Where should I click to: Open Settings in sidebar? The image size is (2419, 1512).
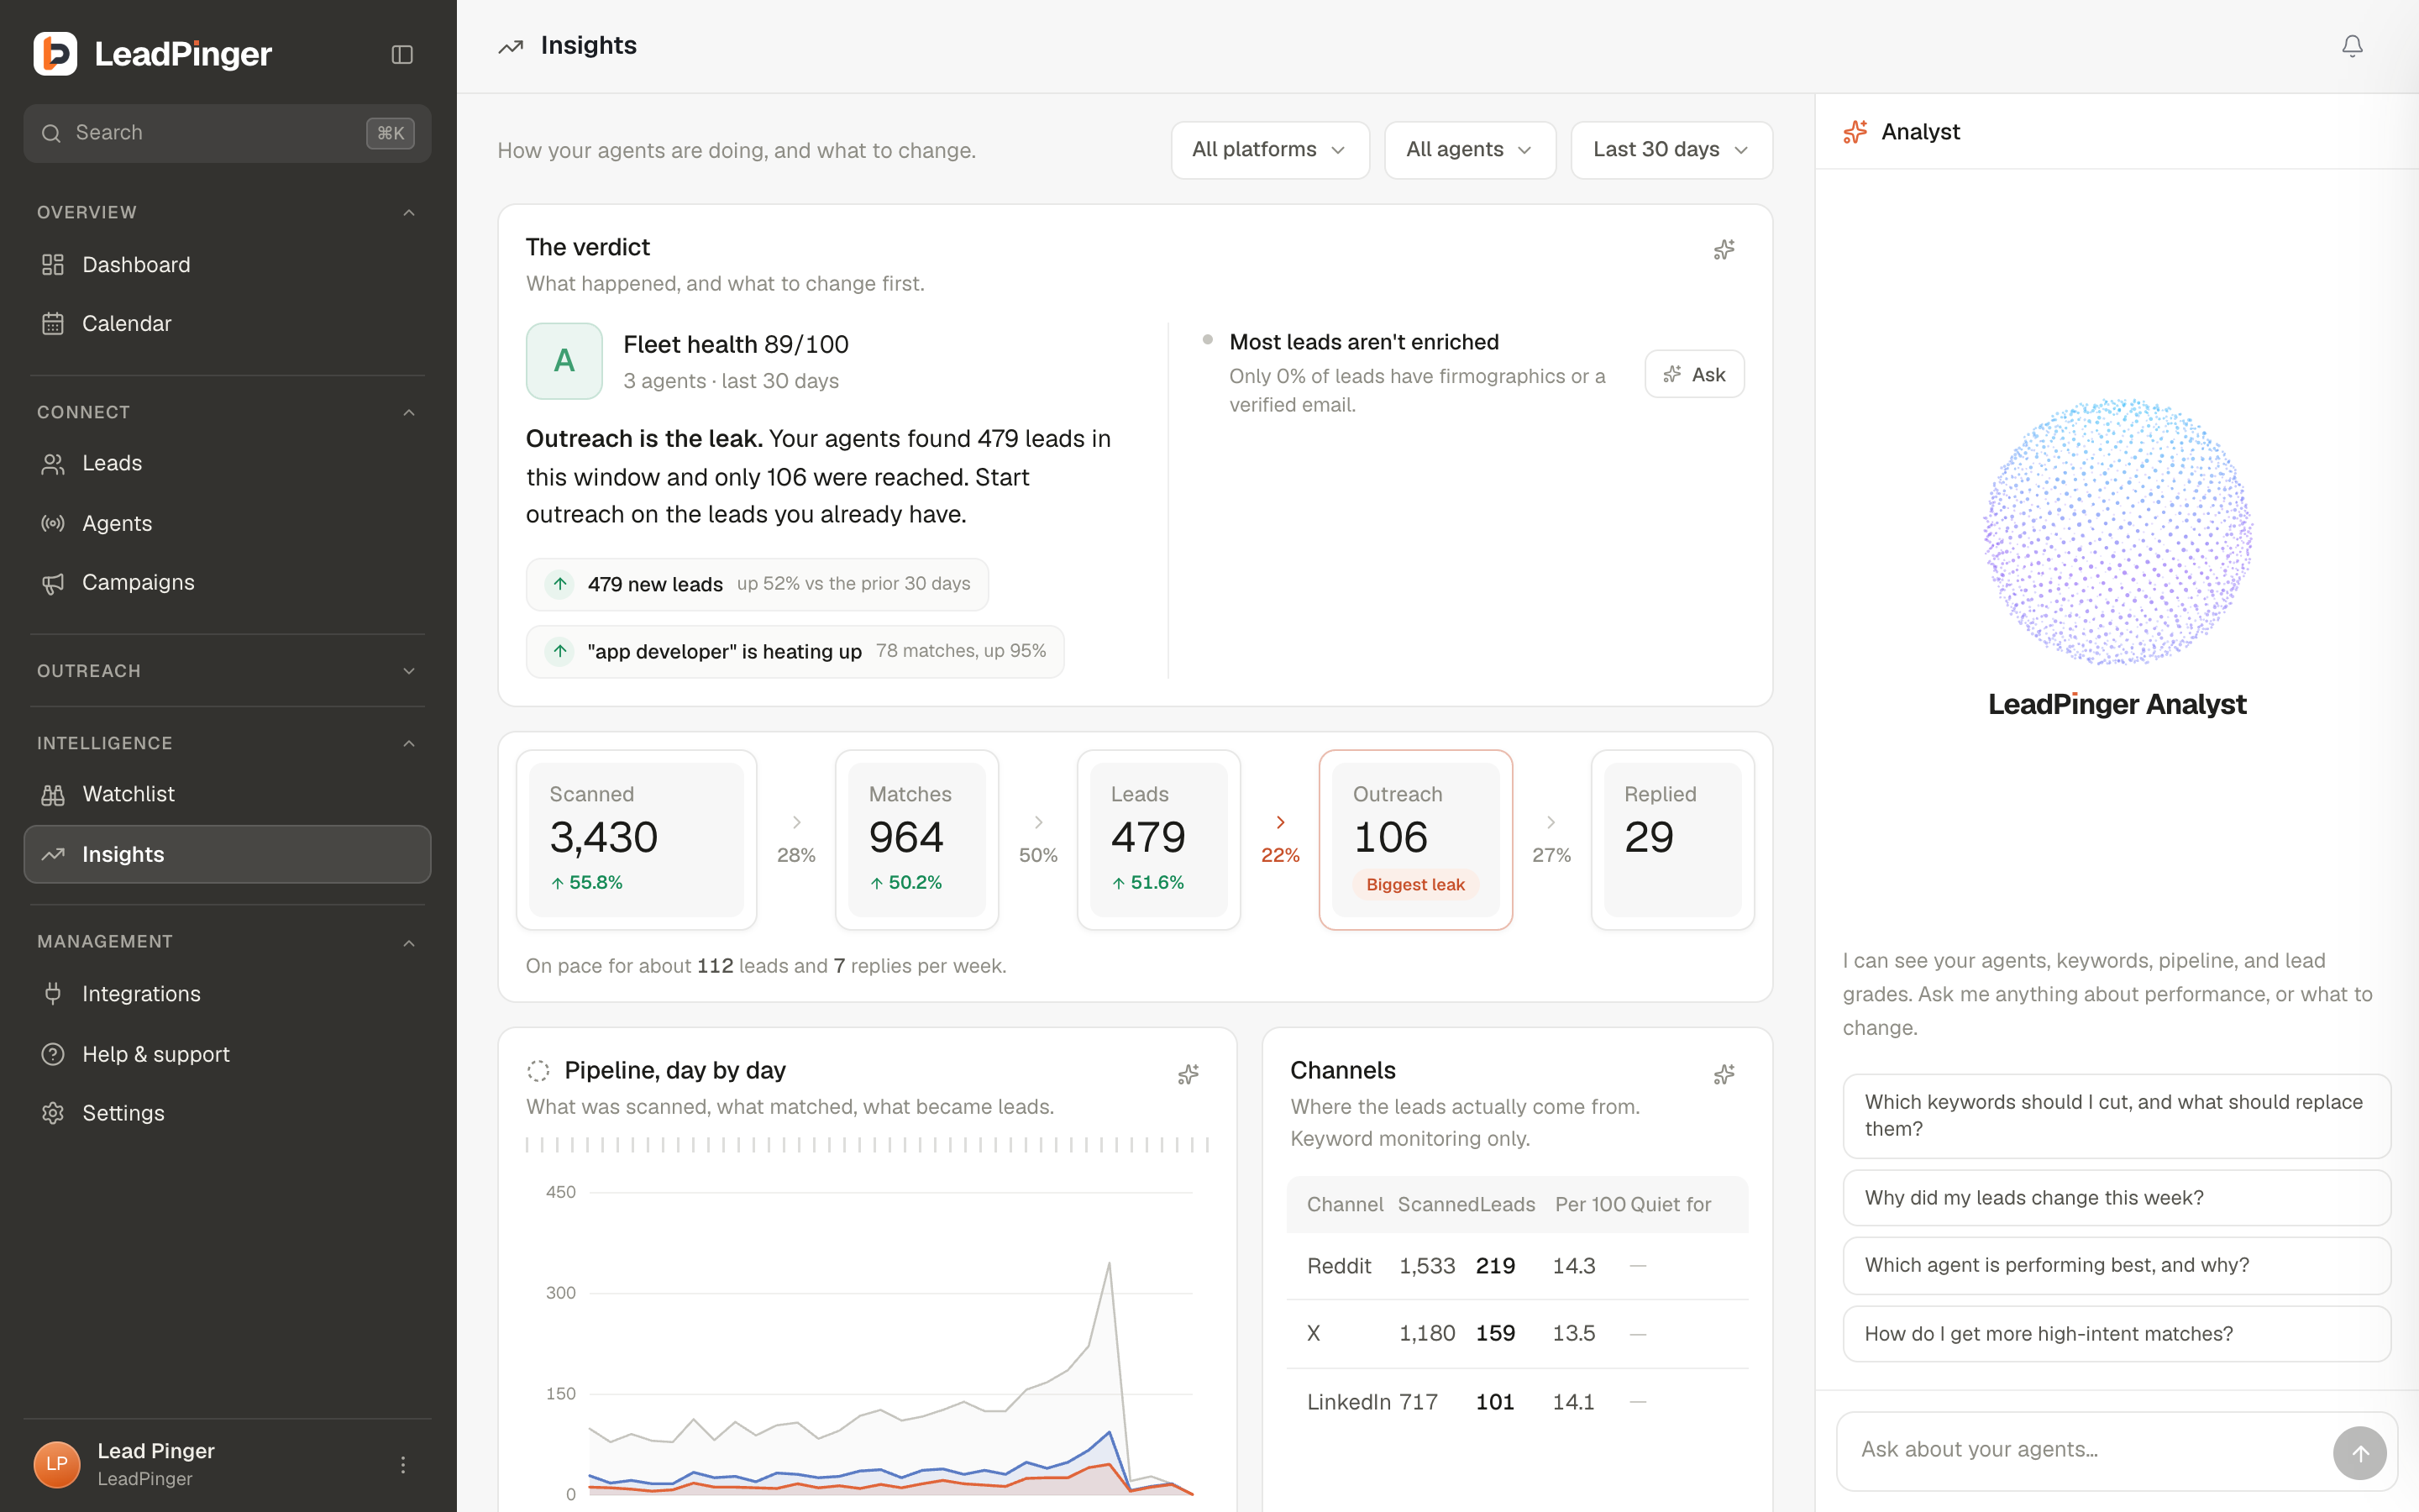pos(227,1113)
